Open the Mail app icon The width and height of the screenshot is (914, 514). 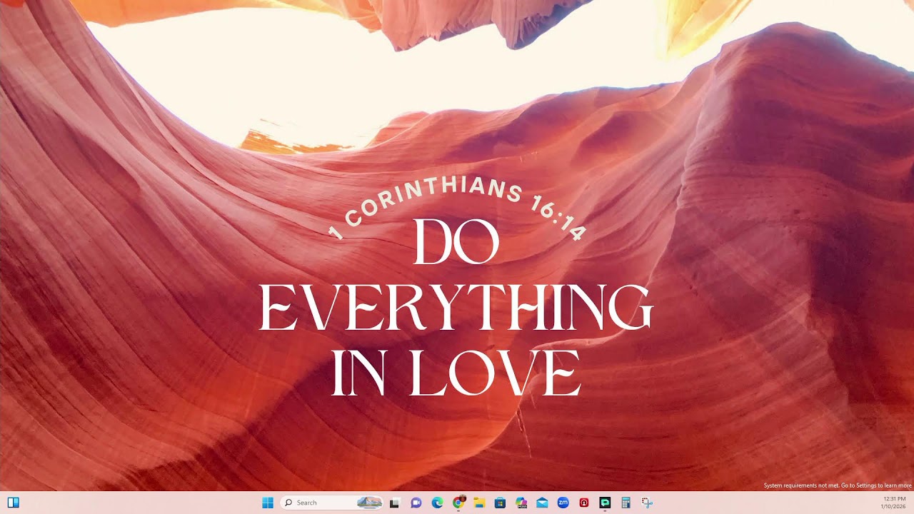(x=542, y=503)
